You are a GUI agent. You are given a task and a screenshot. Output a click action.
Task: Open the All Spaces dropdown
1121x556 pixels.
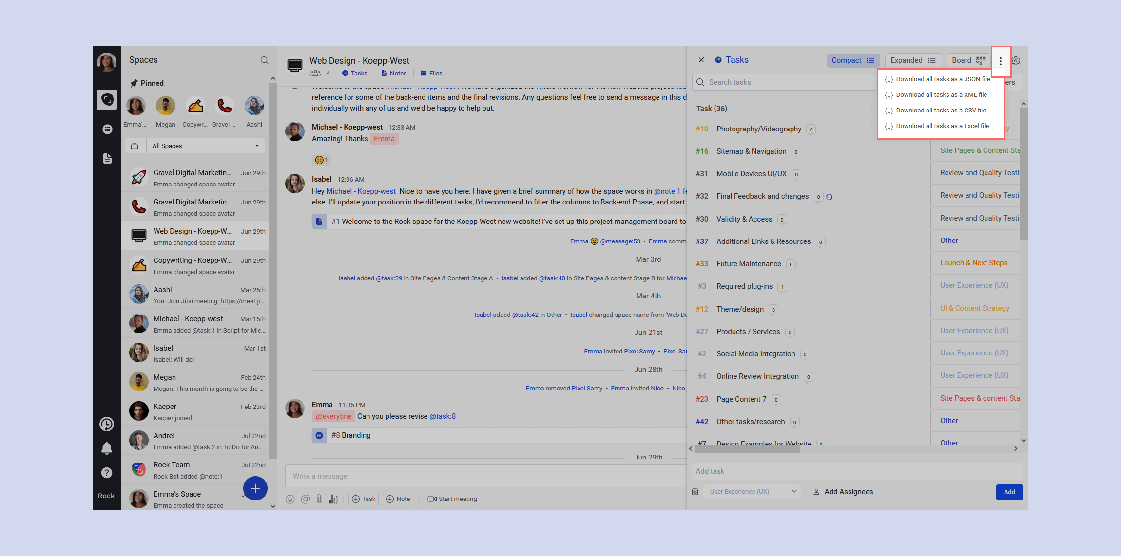[x=205, y=146]
